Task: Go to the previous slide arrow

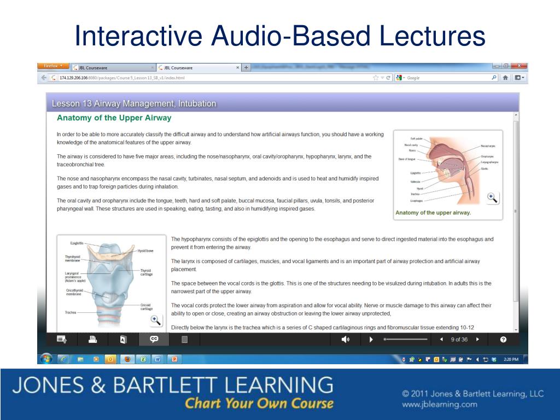Action: pyautogui.click(x=441, y=340)
